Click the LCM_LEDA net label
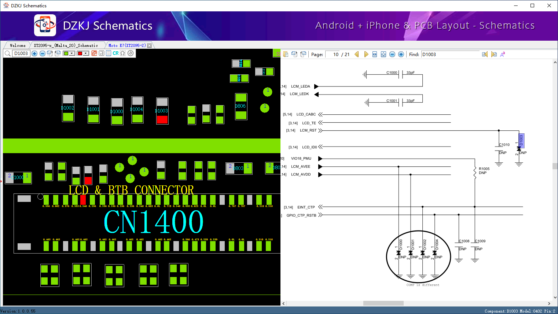The width and height of the screenshot is (558, 314). click(301, 86)
